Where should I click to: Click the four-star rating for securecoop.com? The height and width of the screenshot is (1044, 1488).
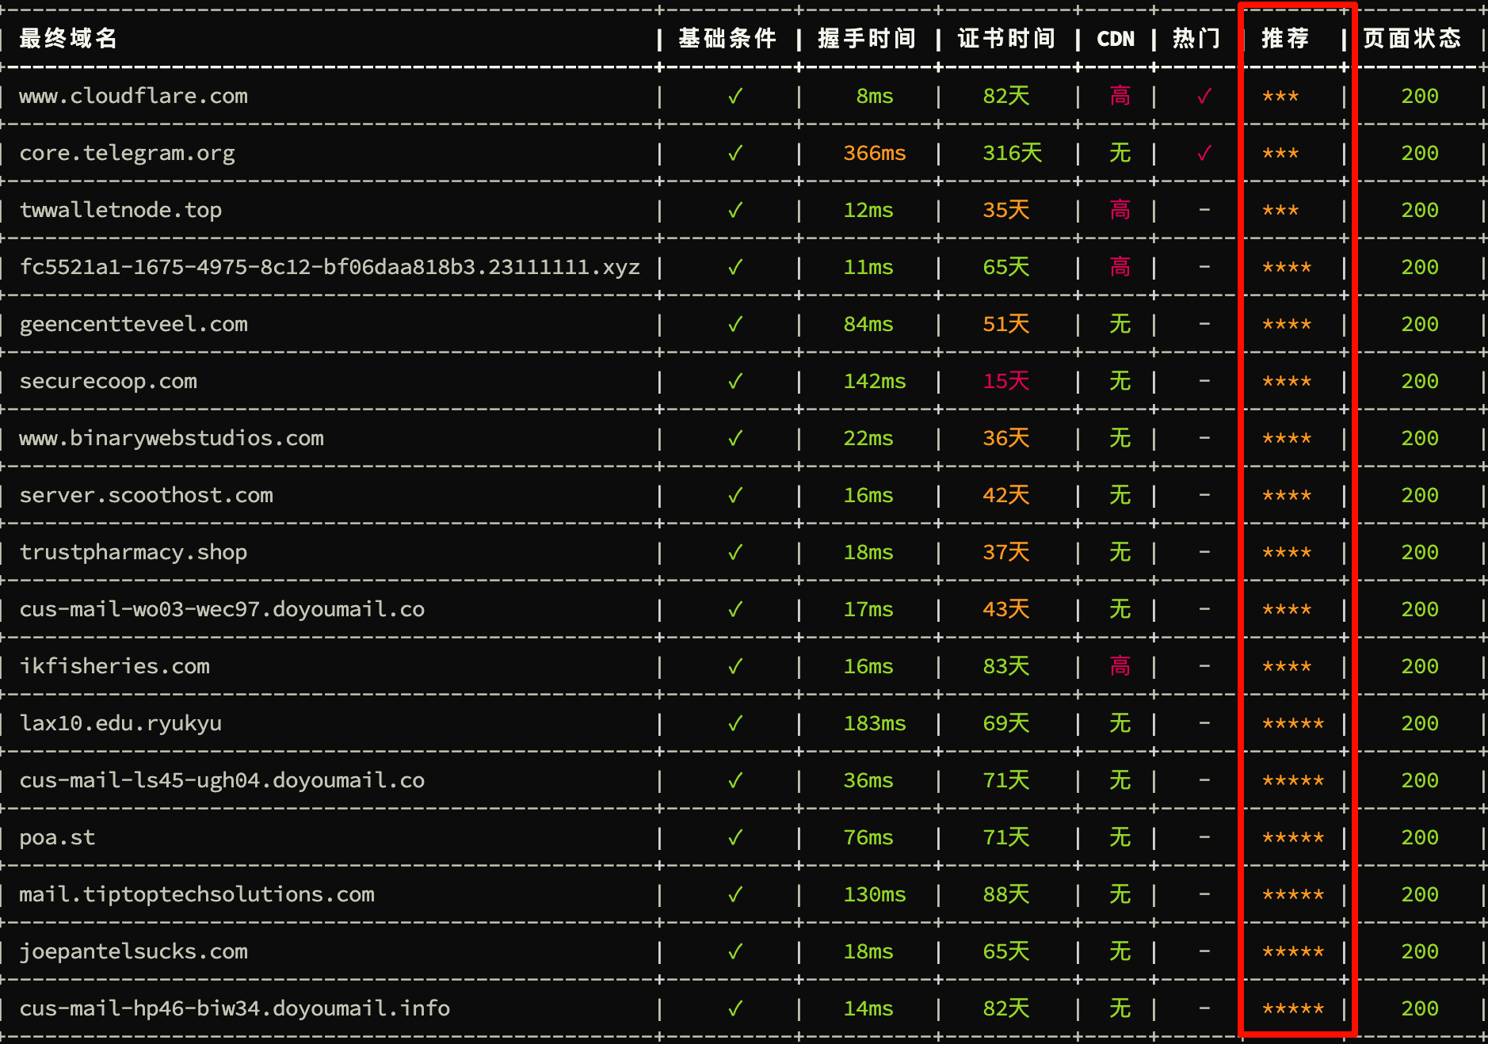[x=1287, y=382]
